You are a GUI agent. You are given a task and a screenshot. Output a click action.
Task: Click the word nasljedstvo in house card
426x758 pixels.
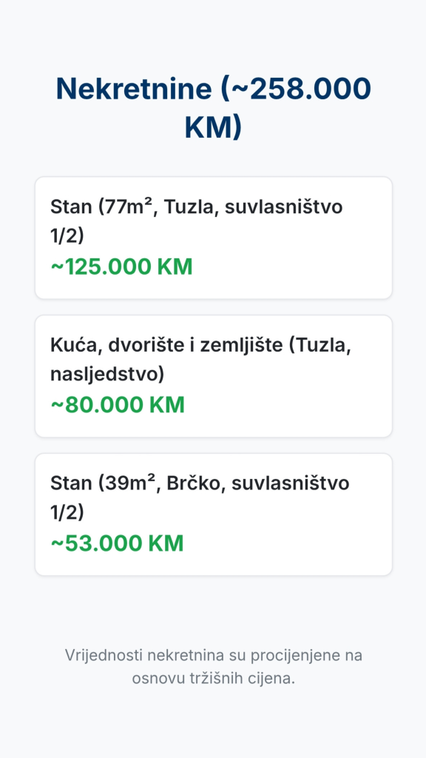pos(107,374)
